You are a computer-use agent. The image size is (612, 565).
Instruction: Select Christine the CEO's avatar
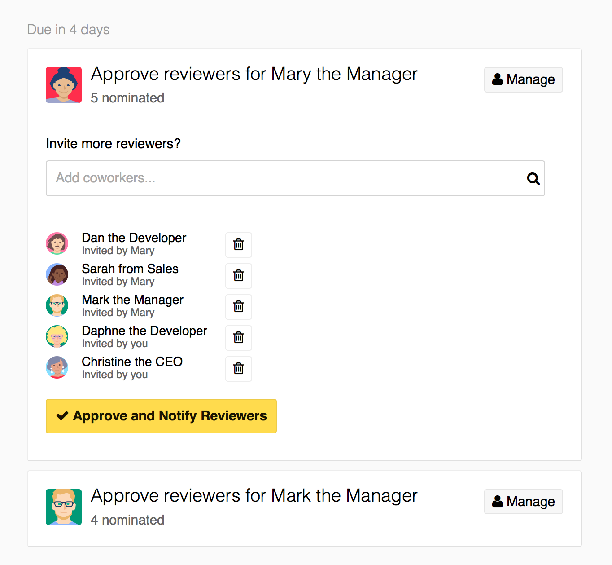tap(57, 367)
